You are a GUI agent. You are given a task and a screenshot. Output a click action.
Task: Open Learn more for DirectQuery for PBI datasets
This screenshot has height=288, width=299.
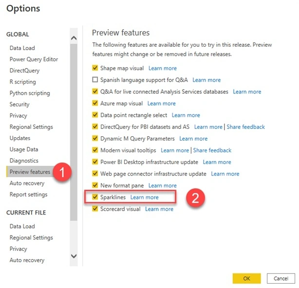coord(208,127)
